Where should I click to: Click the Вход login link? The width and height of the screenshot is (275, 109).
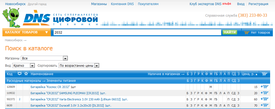coord(241,4)
